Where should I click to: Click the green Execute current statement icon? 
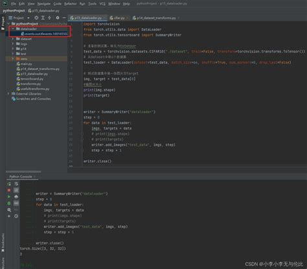(x=9, y=197)
